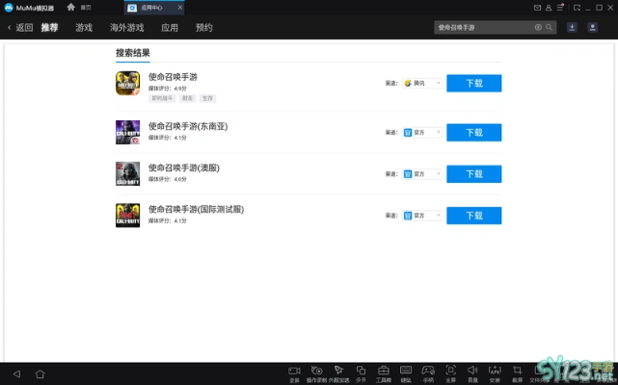Screen dimensions: 618x385
Task: Click the magnifier search icon
Action: (549, 27)
